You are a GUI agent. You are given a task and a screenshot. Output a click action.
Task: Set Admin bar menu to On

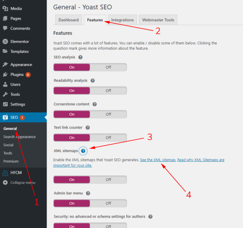point(72,203)
